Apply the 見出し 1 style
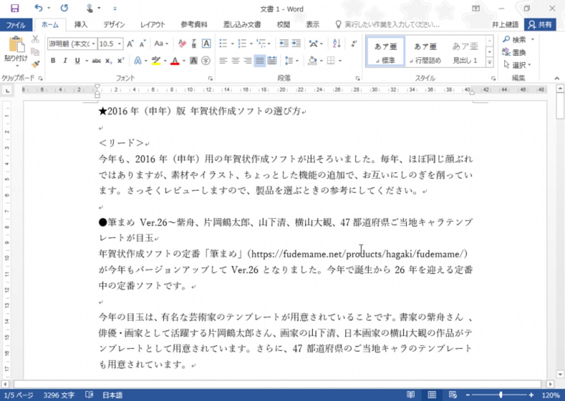Image resolution: width=565 pixels, height=401 pixels. [465, 51]
